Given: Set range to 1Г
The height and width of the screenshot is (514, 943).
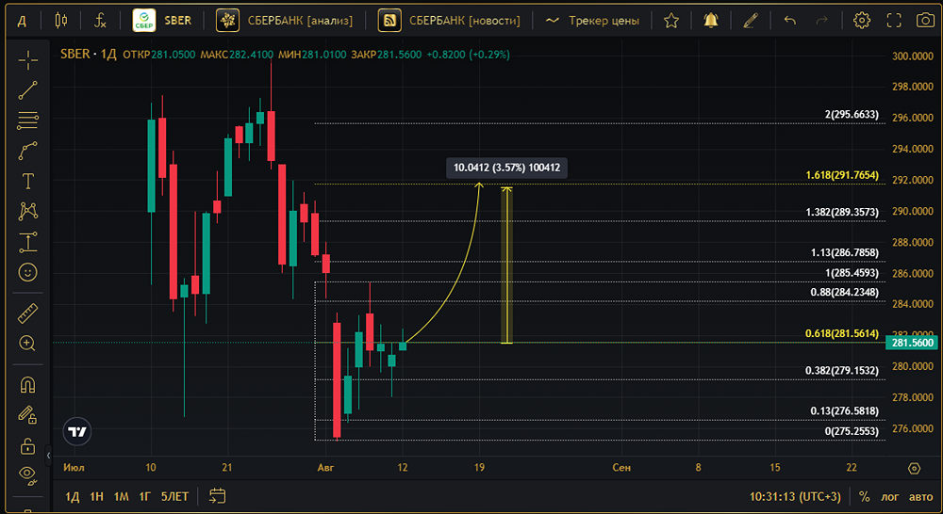Looking at the screenshot, I should (145, 497).
